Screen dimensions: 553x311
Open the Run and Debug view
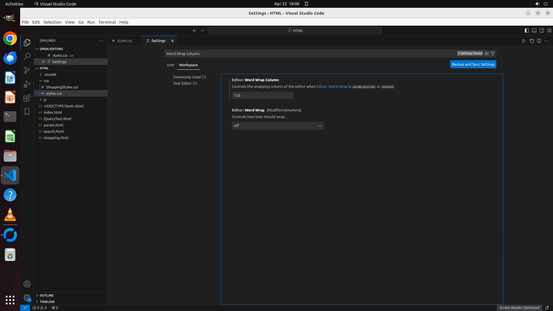click(27, 84)
